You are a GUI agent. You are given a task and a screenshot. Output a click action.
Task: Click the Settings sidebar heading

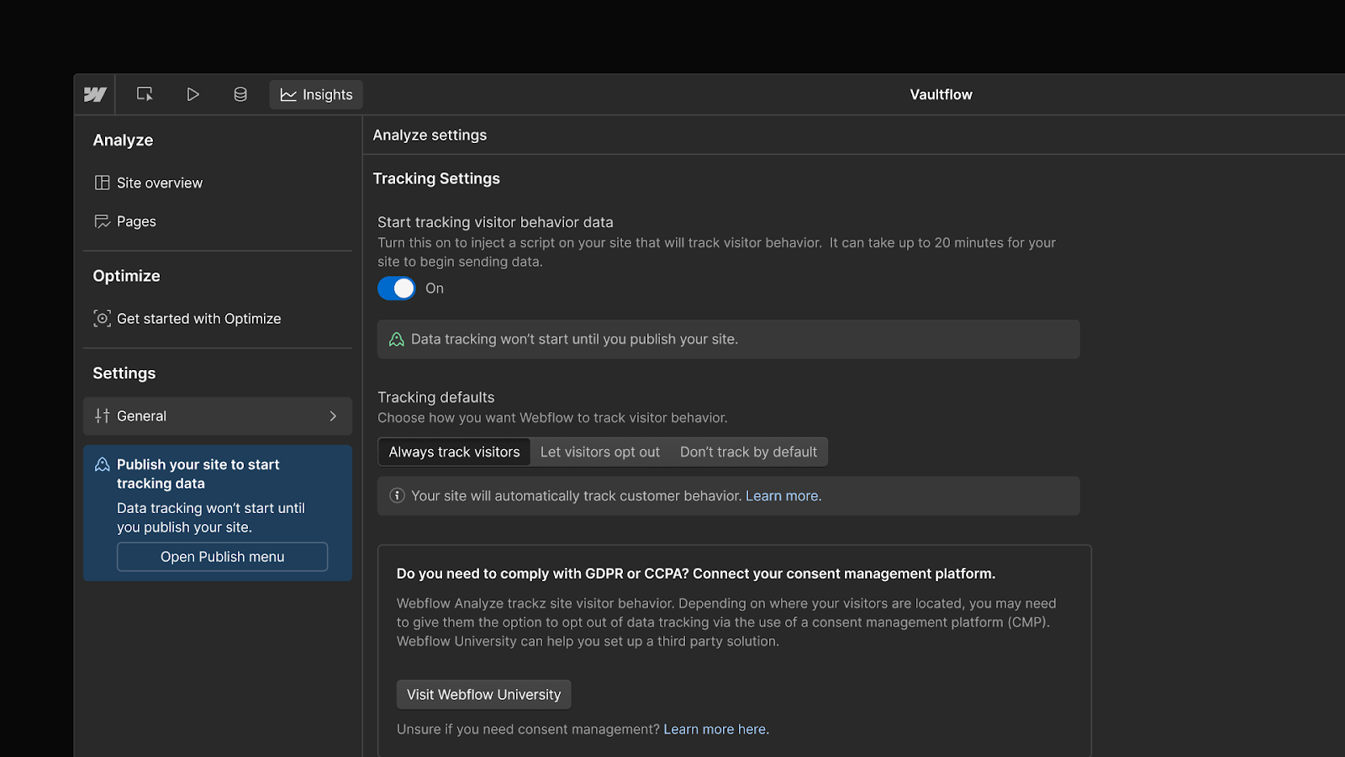tap(124, 373)
